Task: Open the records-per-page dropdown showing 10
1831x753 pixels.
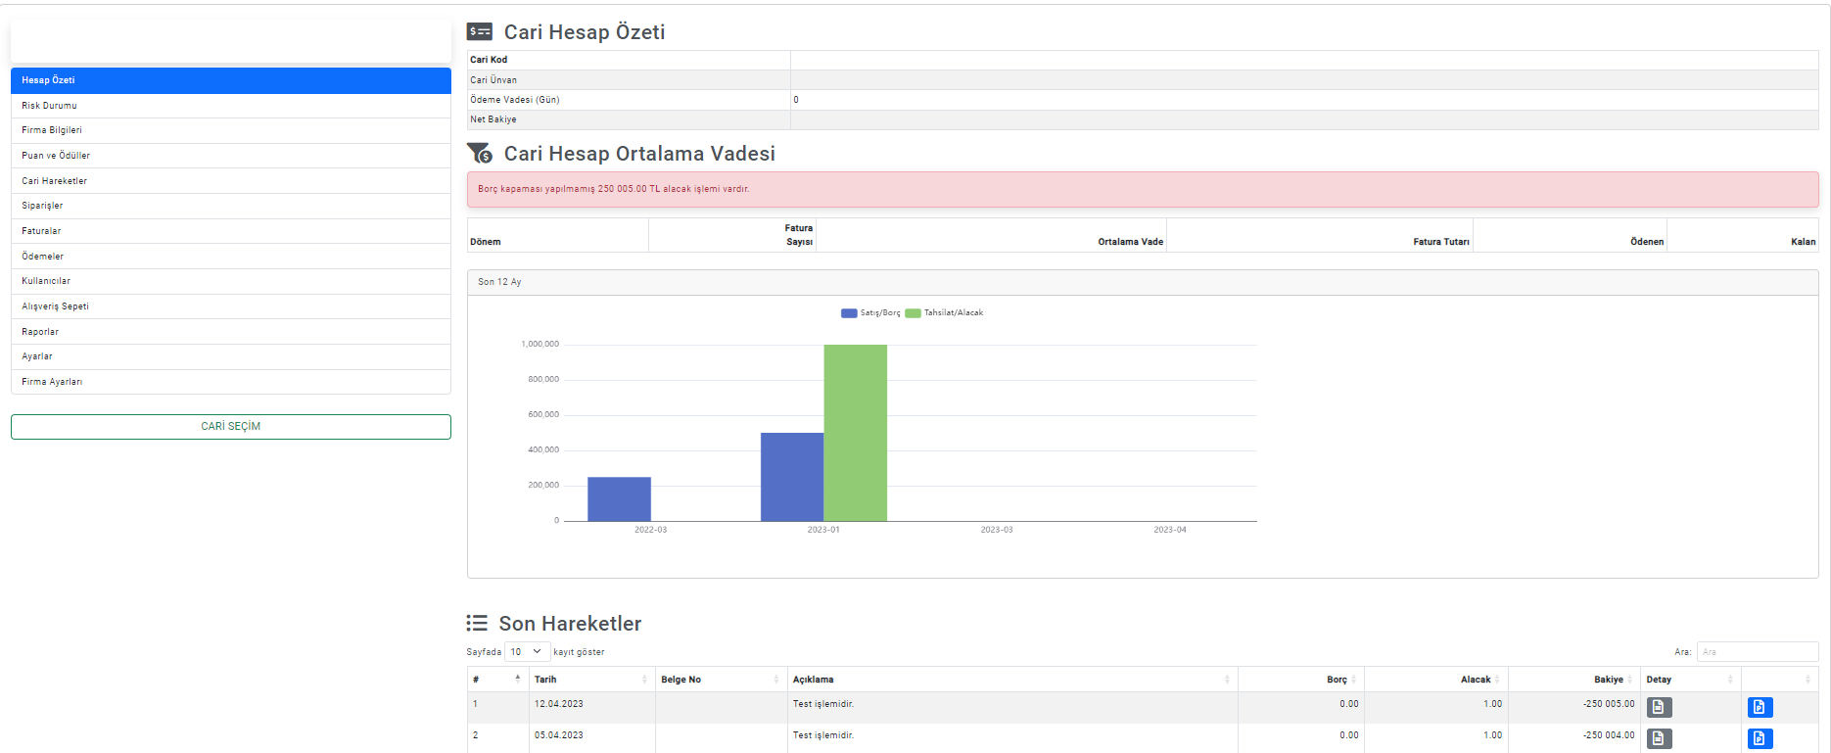Action: (x=526, y=652)
